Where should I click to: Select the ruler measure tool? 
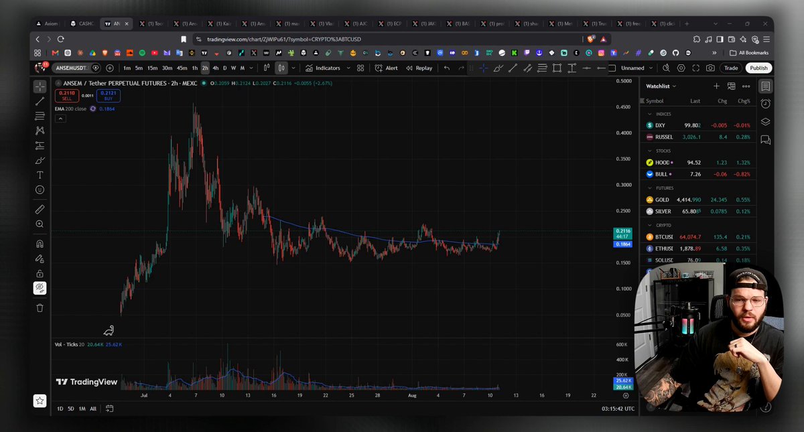[x=40, y=210]
